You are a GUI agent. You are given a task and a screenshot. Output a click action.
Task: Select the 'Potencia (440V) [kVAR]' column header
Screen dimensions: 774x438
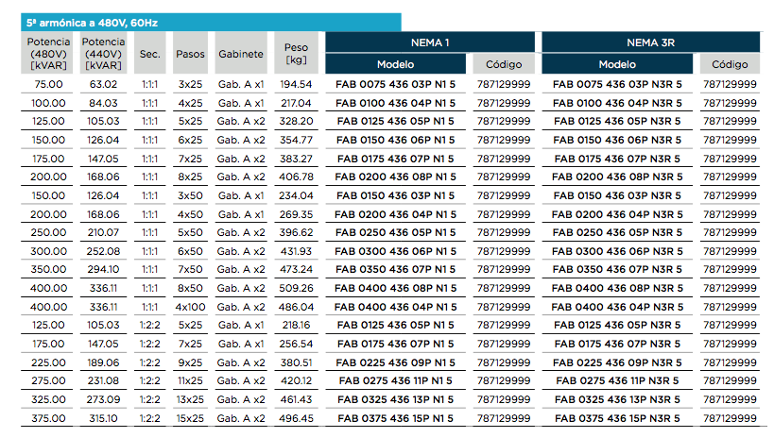pyautogui.click(x=103, y=53)
